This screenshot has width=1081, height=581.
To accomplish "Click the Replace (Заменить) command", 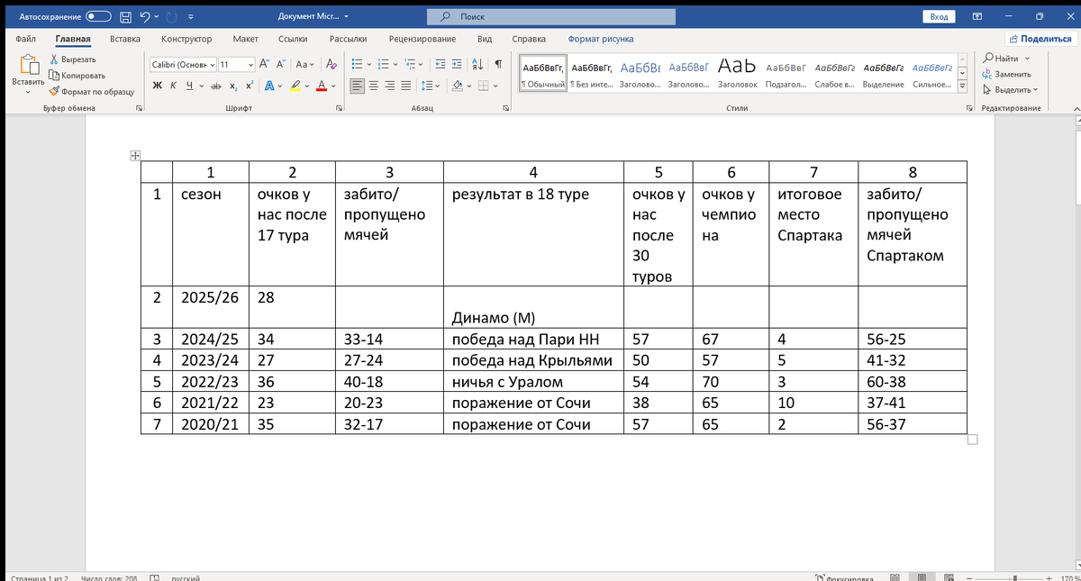I will coord(1007,74).
